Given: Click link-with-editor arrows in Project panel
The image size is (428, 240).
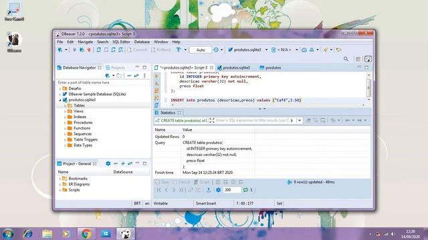Looking at the screenshot, I should 130,163.
